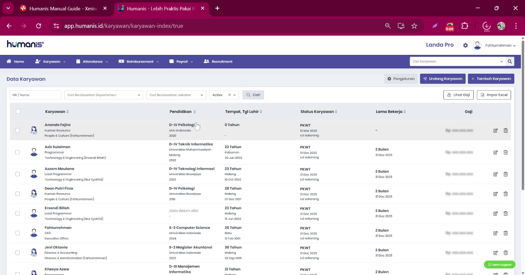This screenshot has width=525, height=275.
Task: Edit Jevi Oktavia's employee record
Action: [x=495, y=252]
